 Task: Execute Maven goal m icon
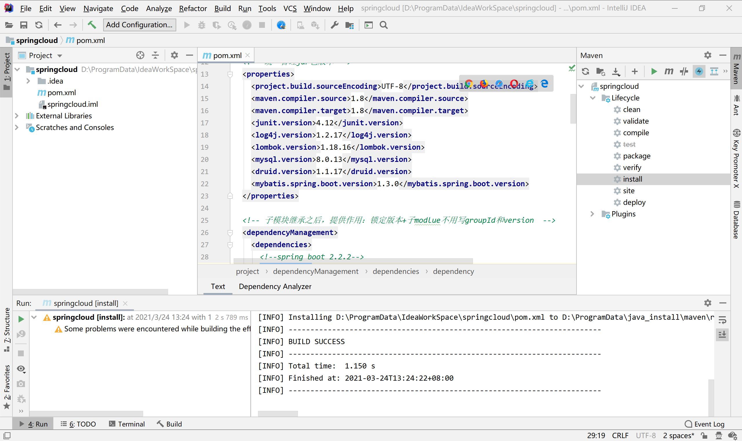[x=669, y=71]
